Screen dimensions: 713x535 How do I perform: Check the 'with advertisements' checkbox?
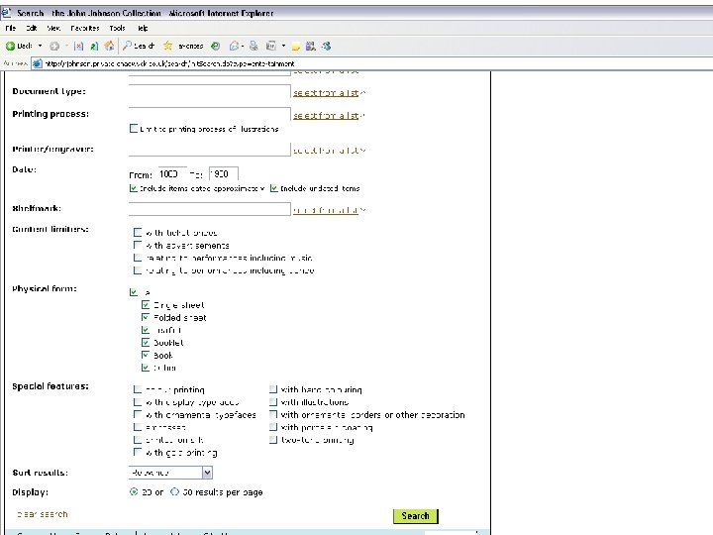click(138, 245)
